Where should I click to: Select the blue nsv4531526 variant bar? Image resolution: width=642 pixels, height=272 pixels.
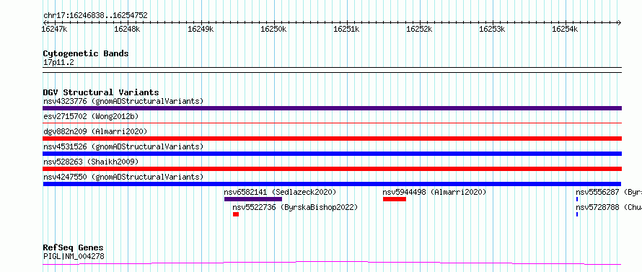333,154
